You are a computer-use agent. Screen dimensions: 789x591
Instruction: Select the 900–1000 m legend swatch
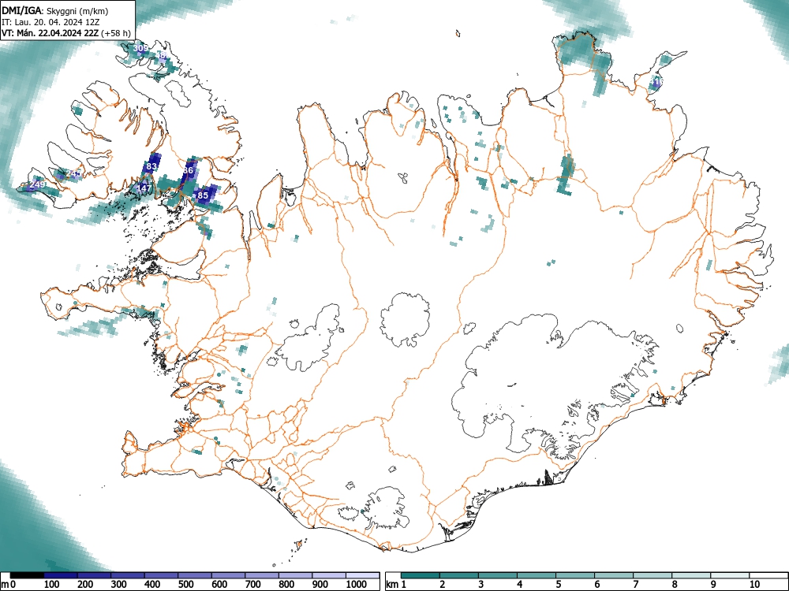329,575
